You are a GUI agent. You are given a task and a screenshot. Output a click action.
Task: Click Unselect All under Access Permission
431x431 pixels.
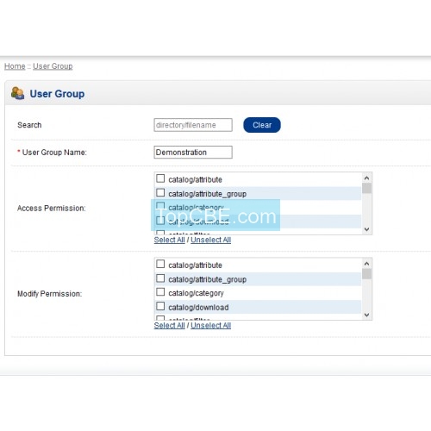pos(211,240)
